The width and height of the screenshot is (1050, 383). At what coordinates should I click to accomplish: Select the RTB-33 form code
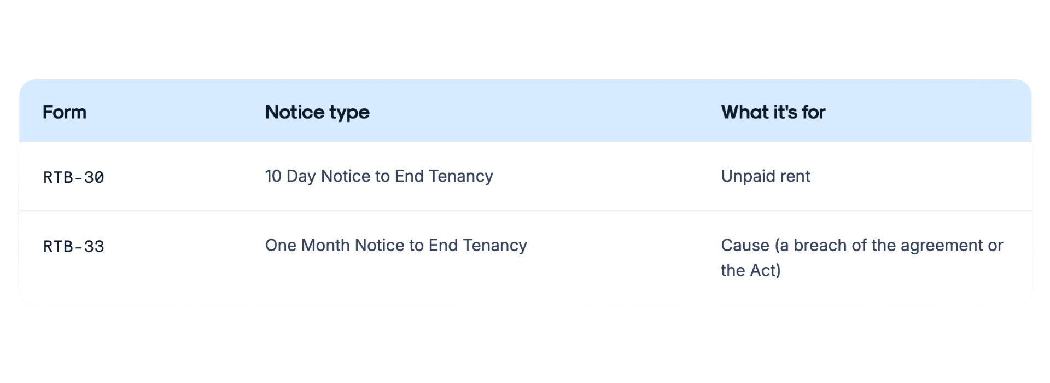click(73, 246)
